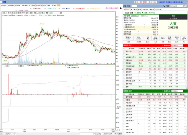Switch to 分點K線 tab
Screen dimensions: 188x136
[18, 6]
